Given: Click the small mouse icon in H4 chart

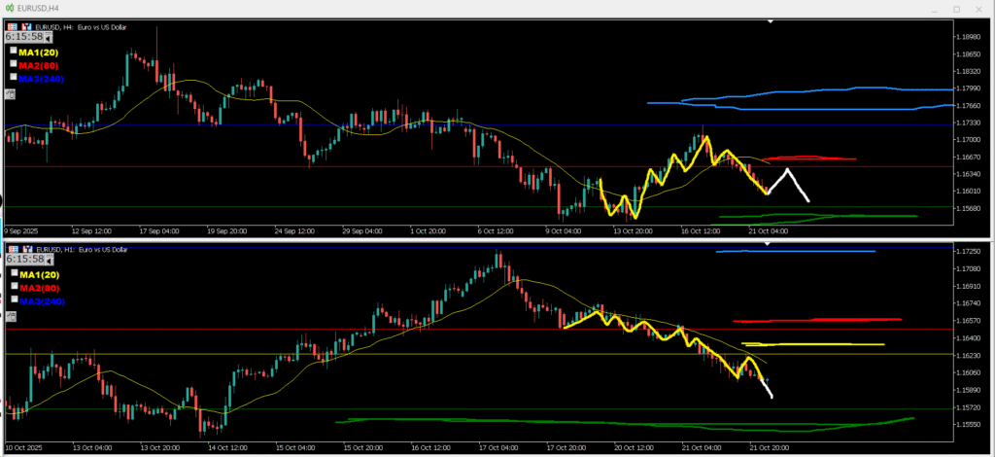Looking at the screenshot, I should [10, 93].
